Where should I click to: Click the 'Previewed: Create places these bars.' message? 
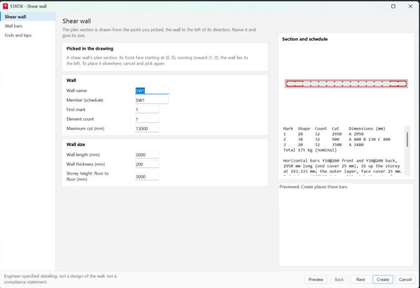[x=314, y=187]
